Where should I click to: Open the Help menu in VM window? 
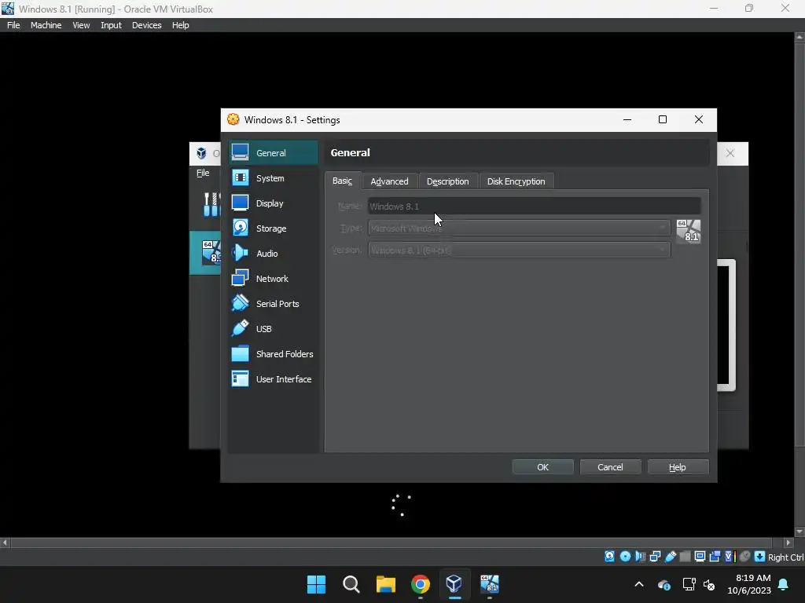coord(180,25)
